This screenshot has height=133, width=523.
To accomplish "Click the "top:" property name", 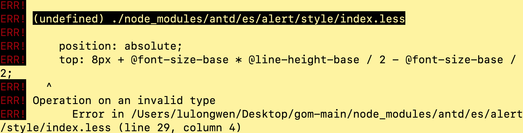I will click(72, 60).
